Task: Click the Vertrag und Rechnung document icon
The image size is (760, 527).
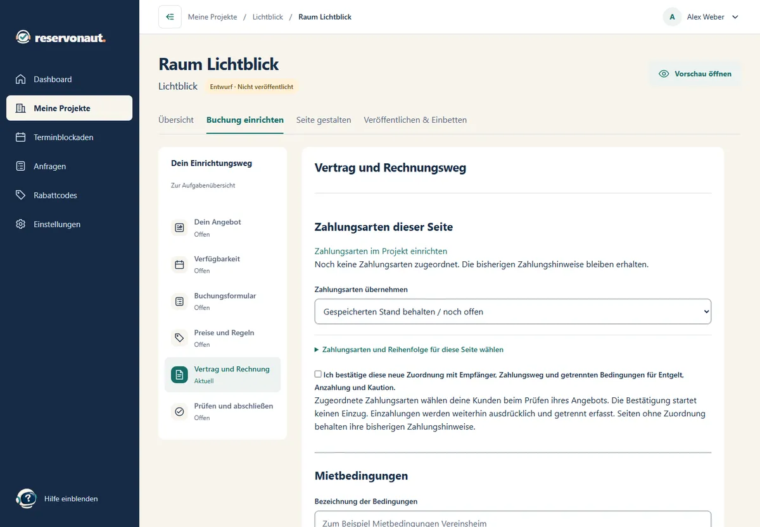Action: [179, 375]
